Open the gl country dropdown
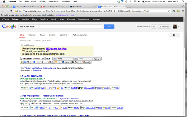 tap(85, 59)
